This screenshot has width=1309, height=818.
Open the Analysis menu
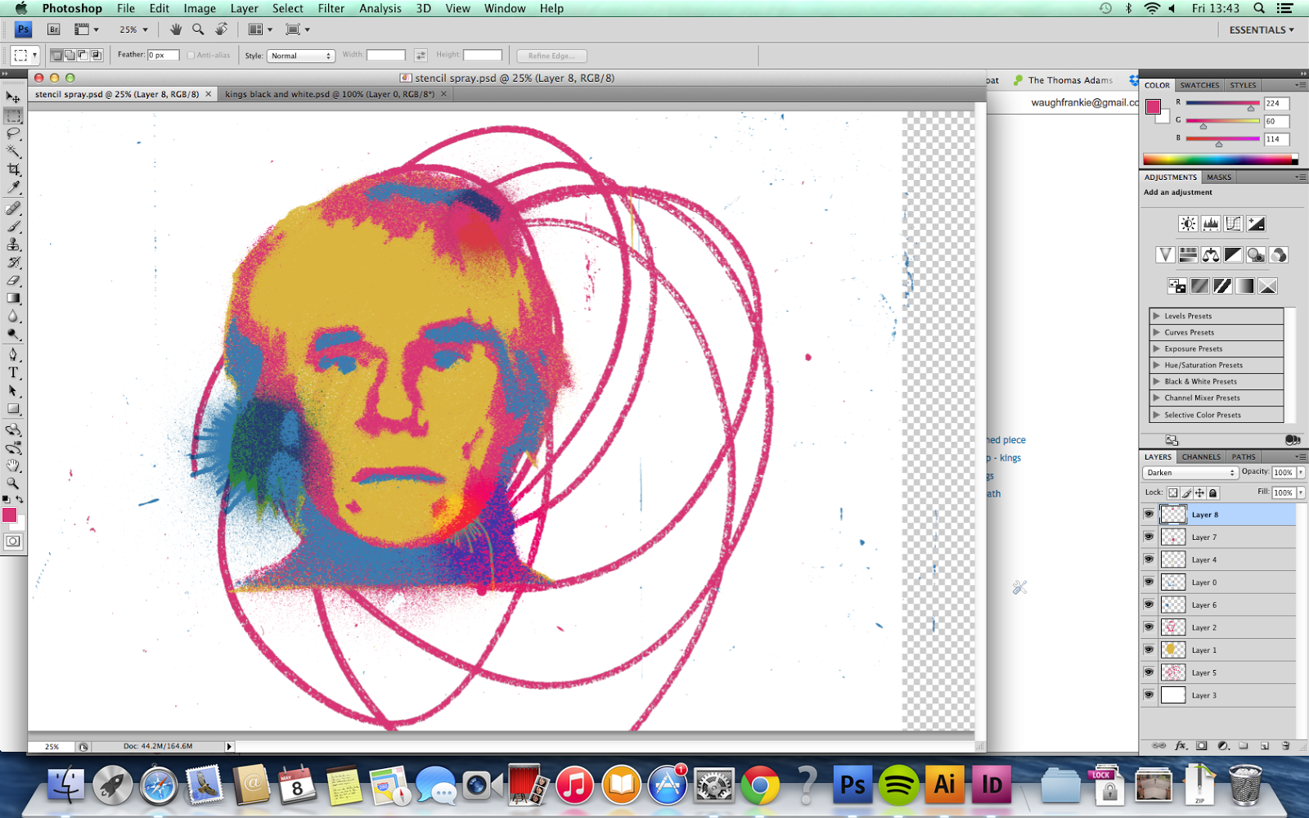pyautogui.click(x=380, y=8)
